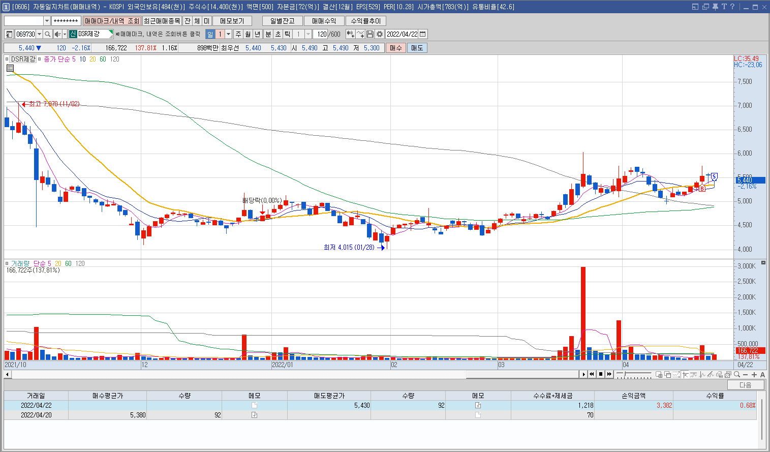Open the 일별잔고 tab button
The width and height of the screenshot is (770, 452).
tap(283, 21)
